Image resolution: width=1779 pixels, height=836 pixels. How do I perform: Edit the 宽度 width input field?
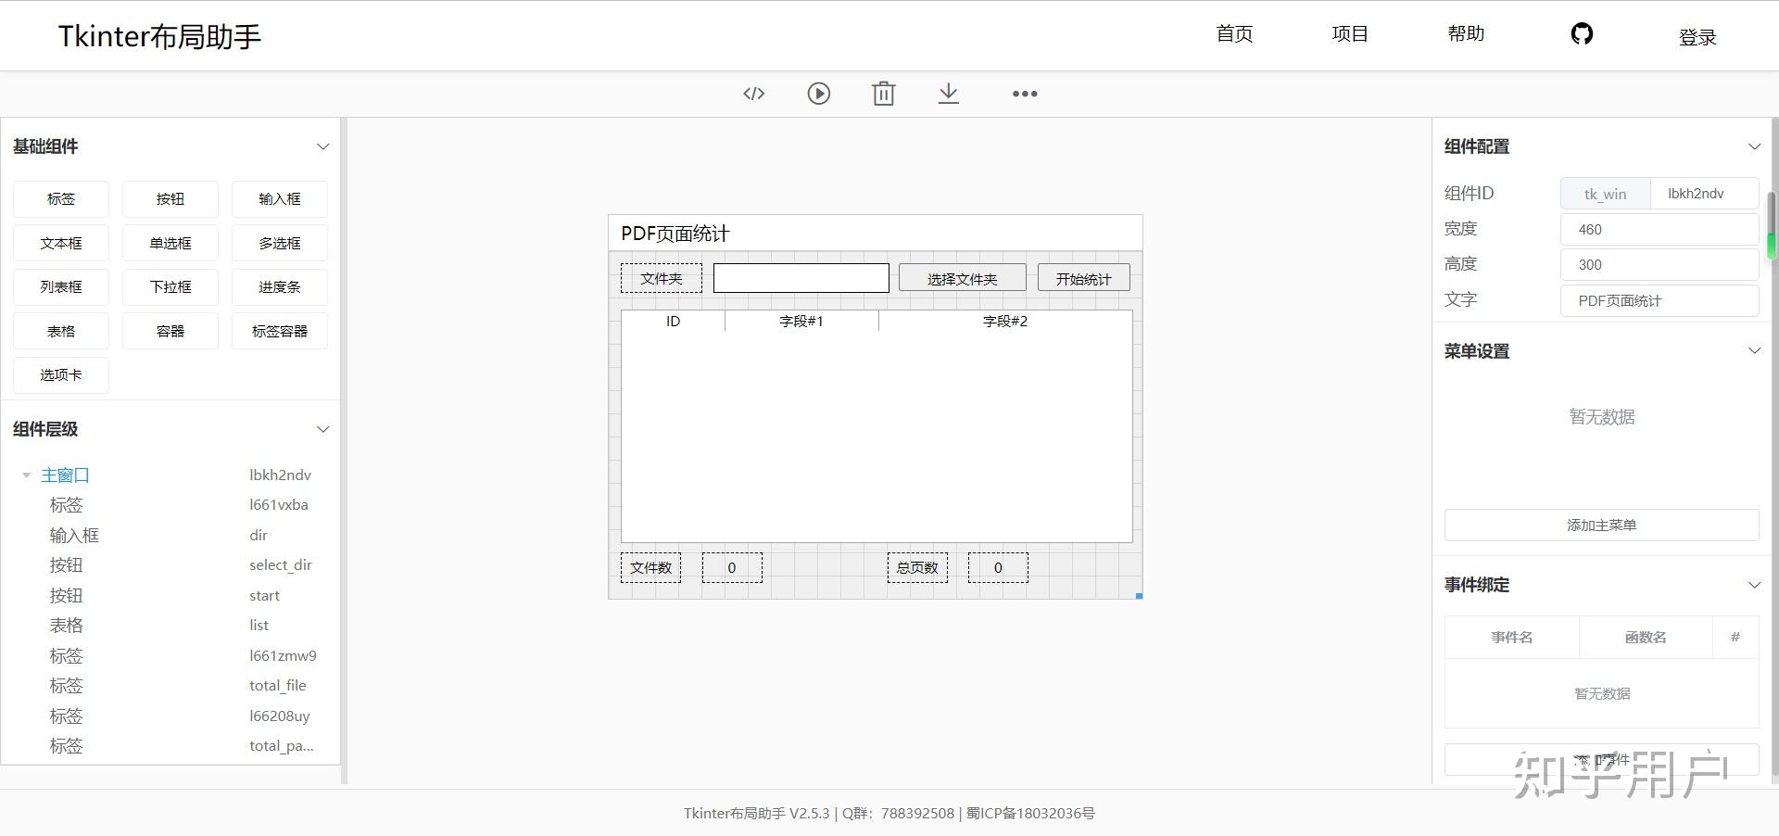(1659, 229)
